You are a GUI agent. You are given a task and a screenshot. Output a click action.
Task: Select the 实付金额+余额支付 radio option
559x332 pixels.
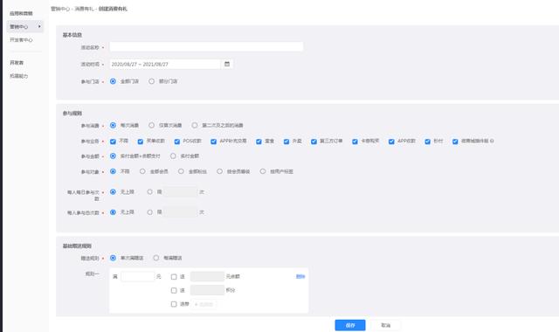pos(113,156)
